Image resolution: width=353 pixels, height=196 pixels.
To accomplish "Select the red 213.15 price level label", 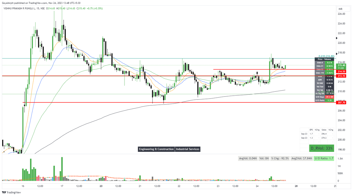I will 341,76.
